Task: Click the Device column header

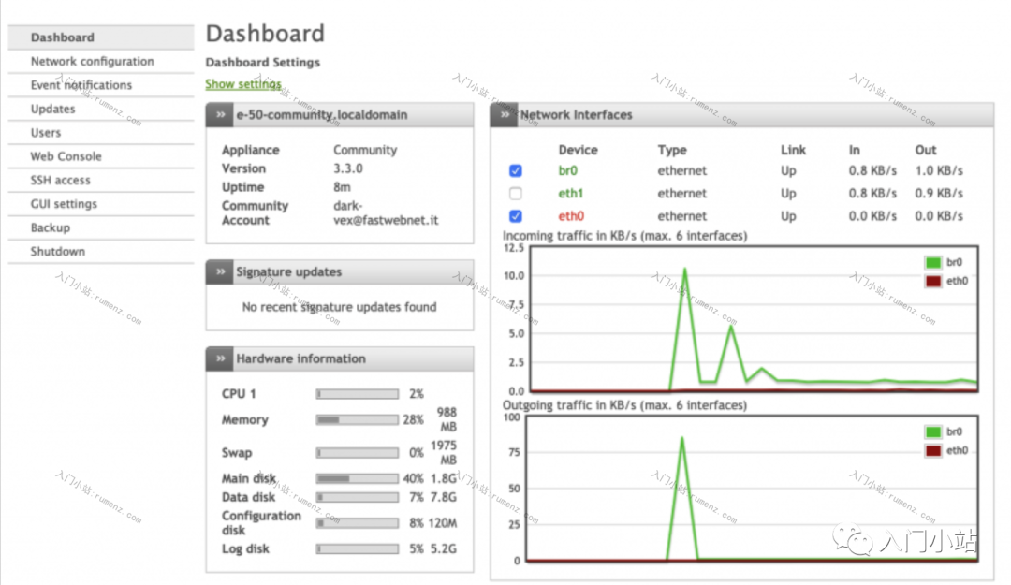Action: 578,150
